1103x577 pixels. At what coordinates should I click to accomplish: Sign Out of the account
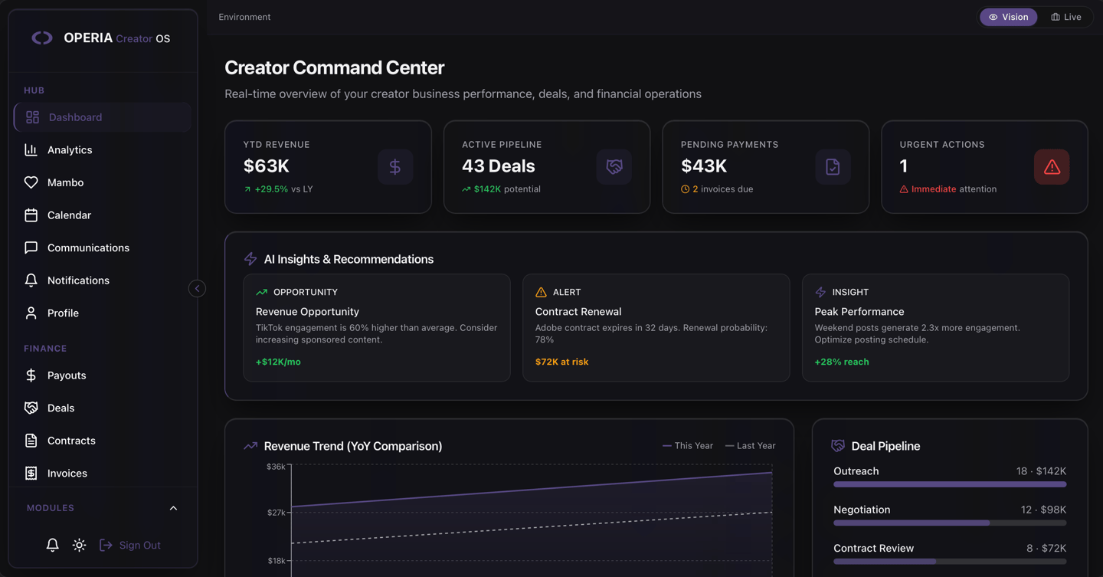point(130,545)
